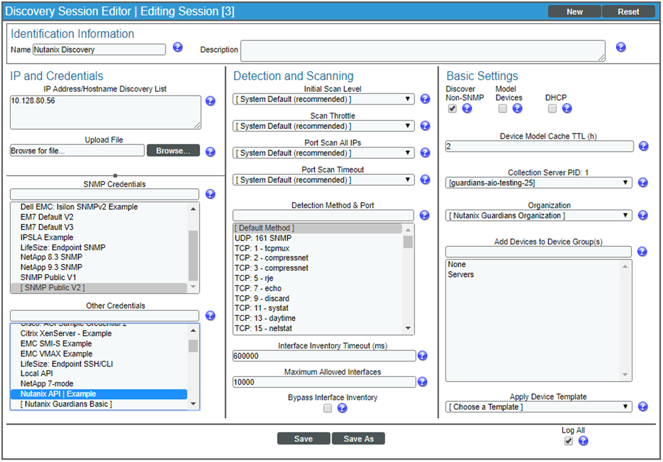Click help icon for Collection Server PID
The image size is (663, 462).
click(643, 183)
